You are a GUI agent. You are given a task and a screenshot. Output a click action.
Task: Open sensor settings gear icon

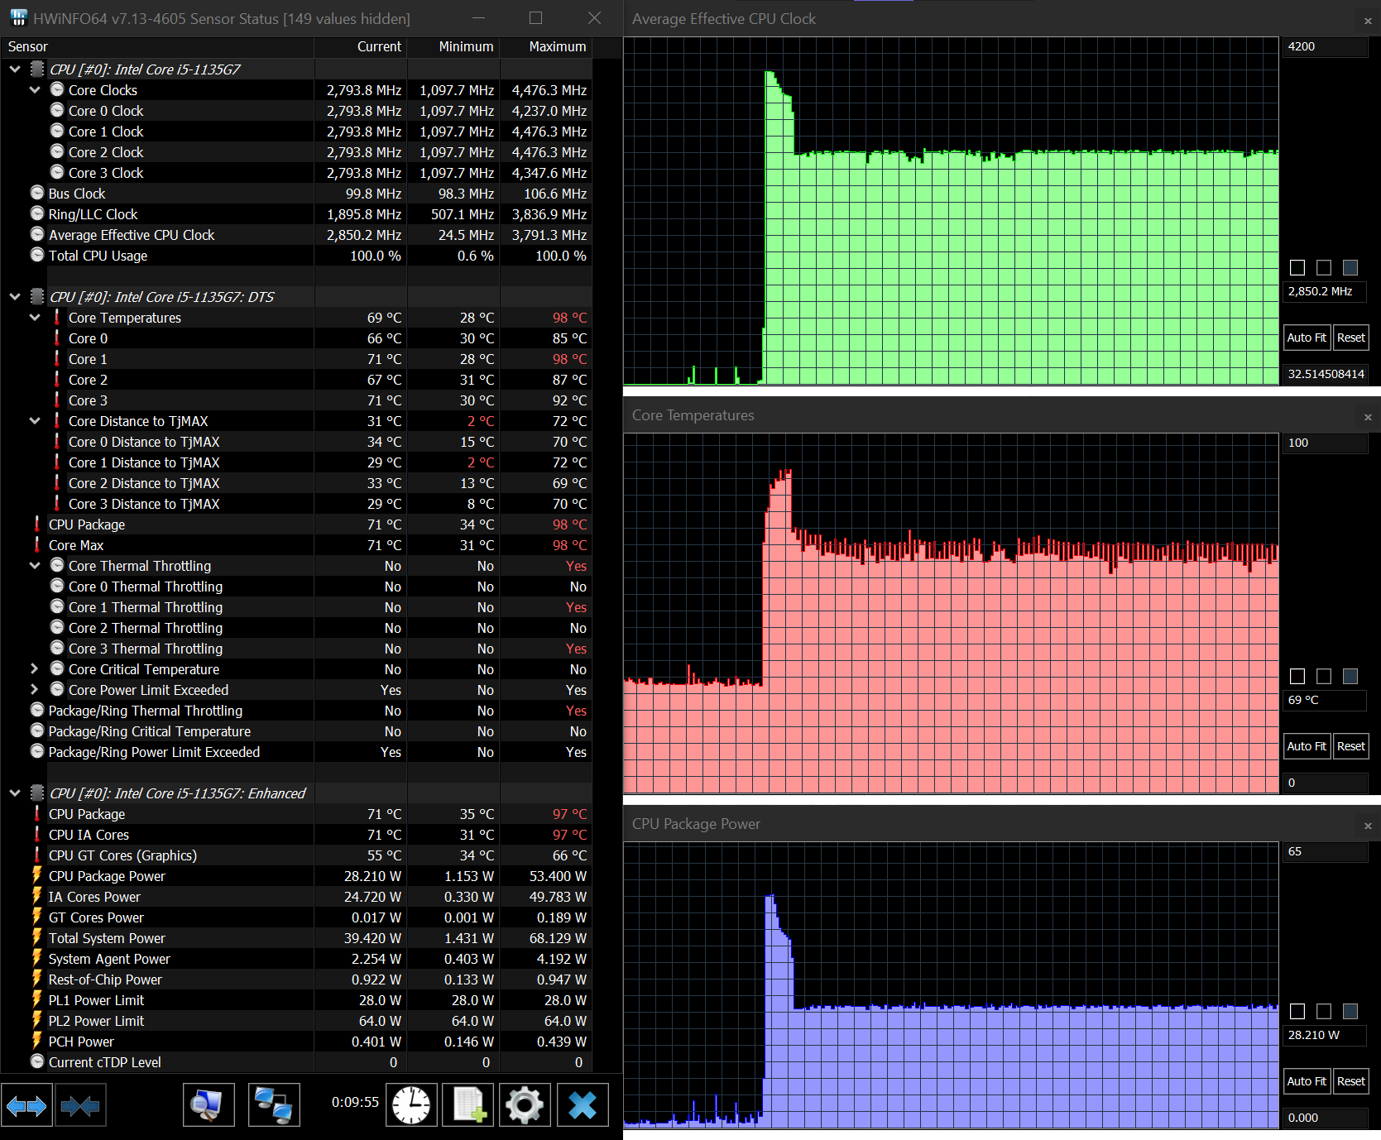pos(525,1105)
